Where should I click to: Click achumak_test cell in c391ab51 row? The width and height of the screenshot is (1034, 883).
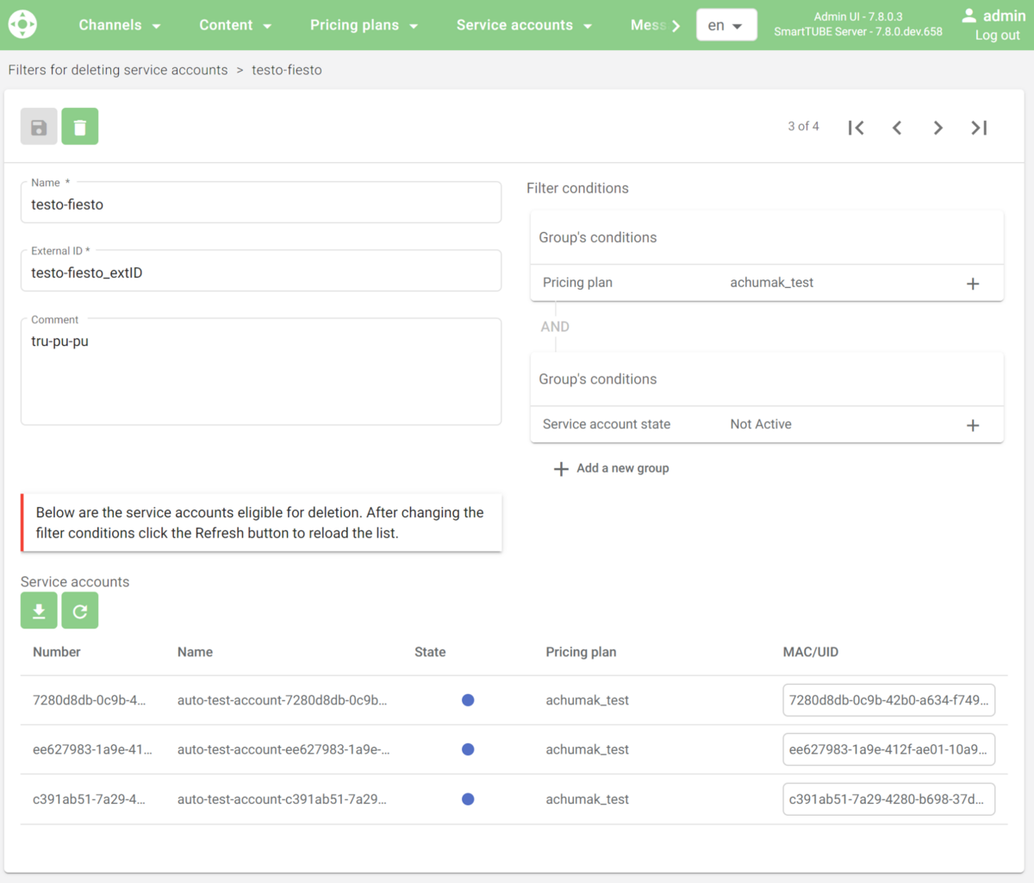(587, 799)
